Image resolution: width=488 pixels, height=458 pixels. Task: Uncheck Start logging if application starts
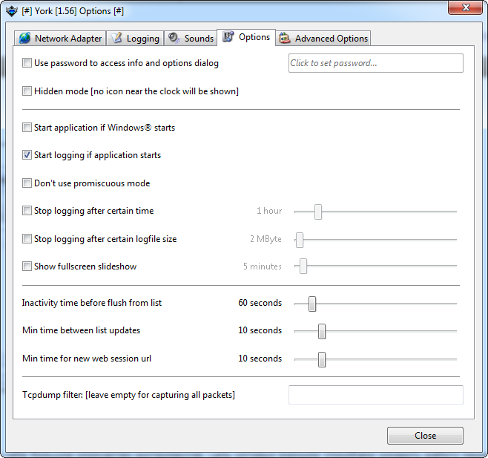tap(27, 155)
